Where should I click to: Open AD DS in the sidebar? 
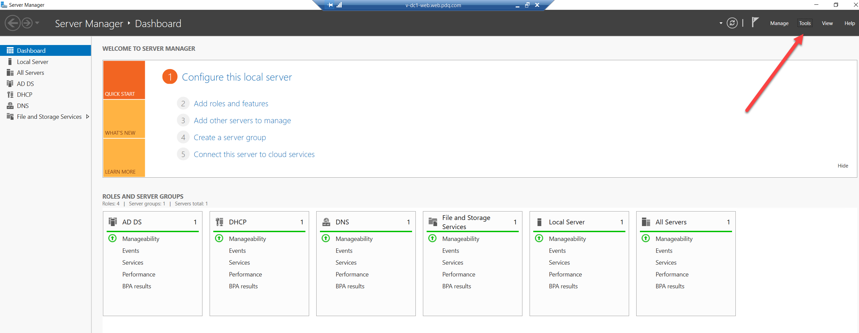(45, 84)
